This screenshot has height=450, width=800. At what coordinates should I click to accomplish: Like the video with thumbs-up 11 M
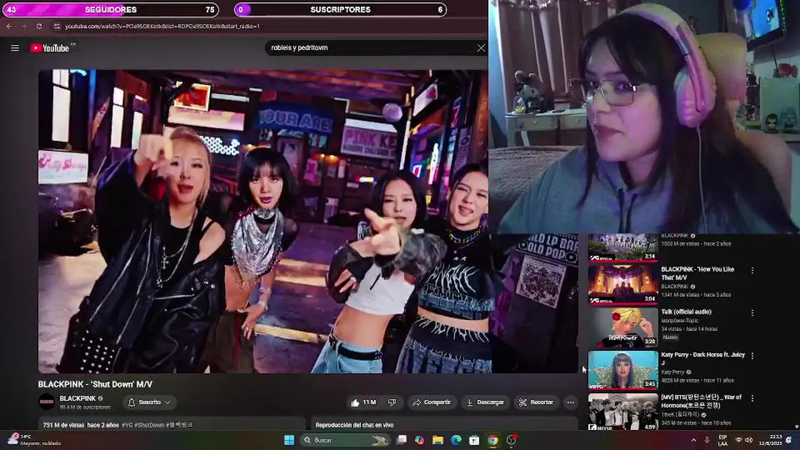tap(363, 402)
